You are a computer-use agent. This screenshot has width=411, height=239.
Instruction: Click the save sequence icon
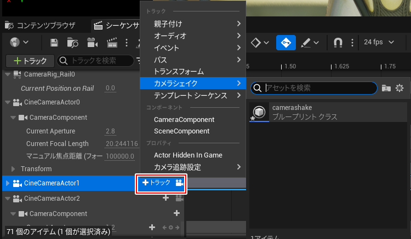click(54, 43)
